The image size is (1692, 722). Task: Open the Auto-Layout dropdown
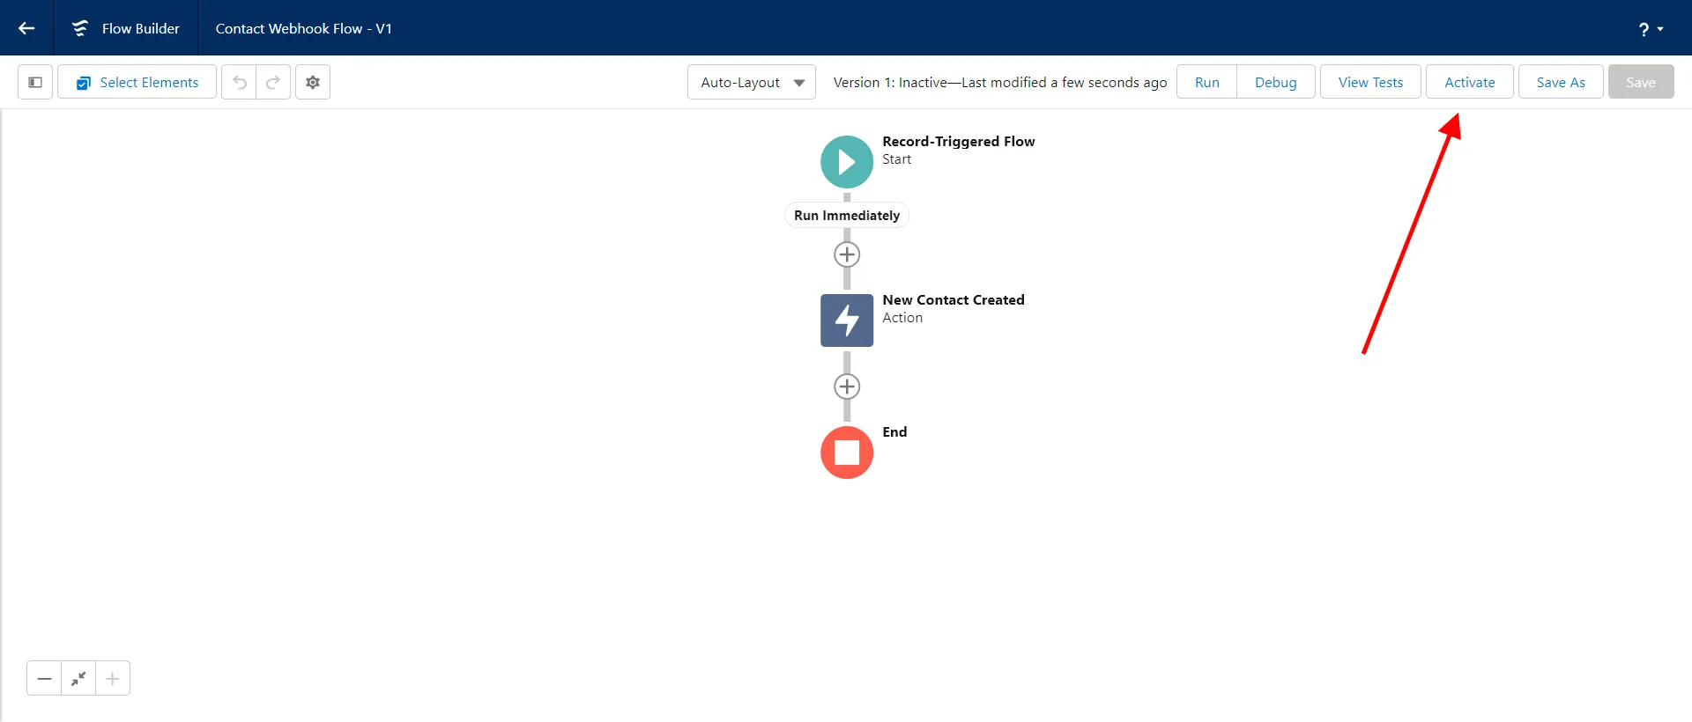tap(752, 82)
